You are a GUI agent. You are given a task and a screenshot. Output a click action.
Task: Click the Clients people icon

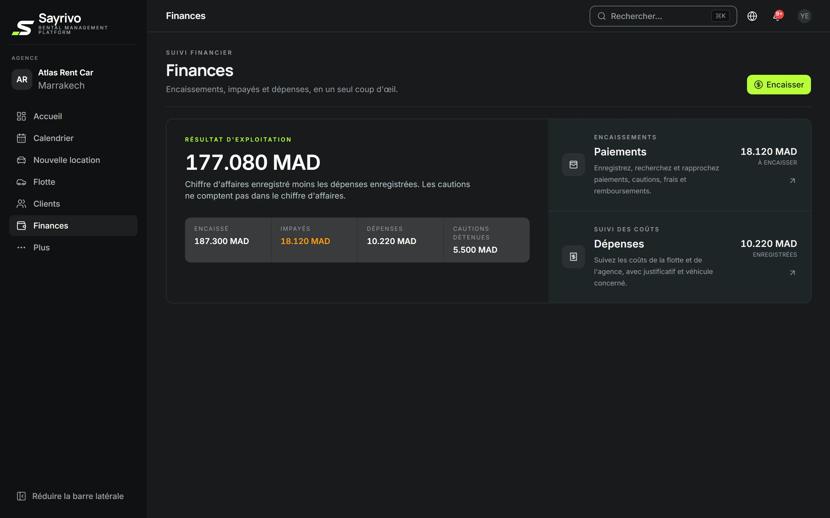(21, 204)
